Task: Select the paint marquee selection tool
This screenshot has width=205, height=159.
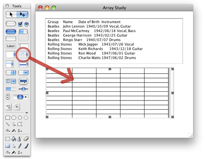Action: click(x=8, y=139)
